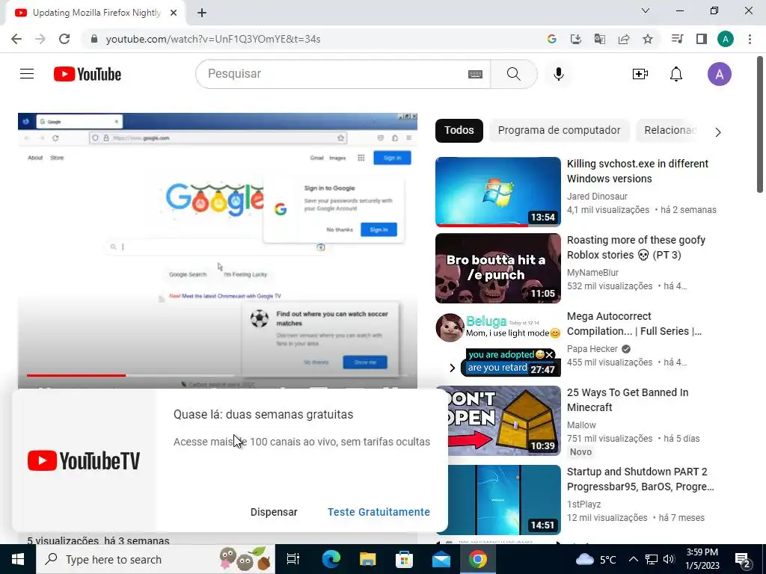Open Task View on the taskbar

click(293, 559)
